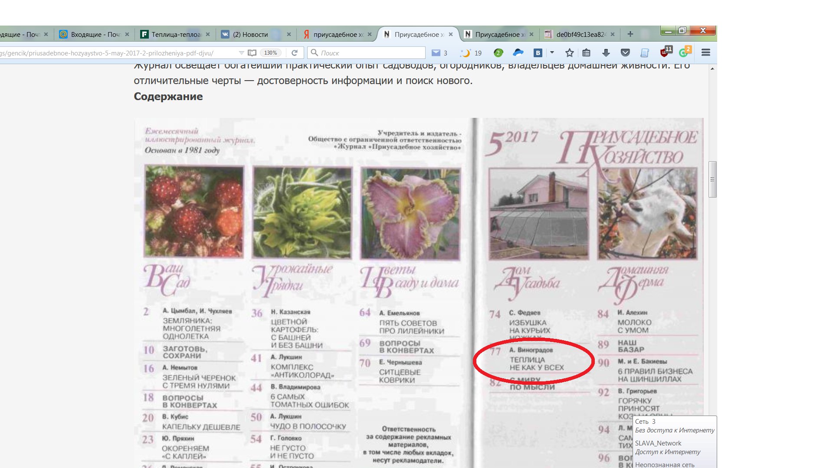Switch to the Теплица-теплоа tab

[x=176, y=34]
